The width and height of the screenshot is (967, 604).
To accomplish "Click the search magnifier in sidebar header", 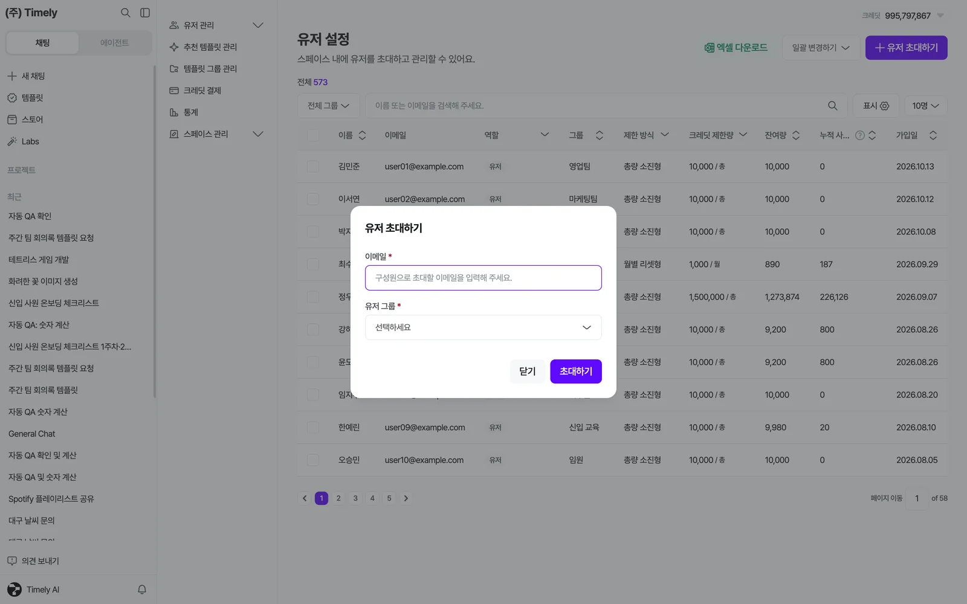I will (x=125, y=13).
